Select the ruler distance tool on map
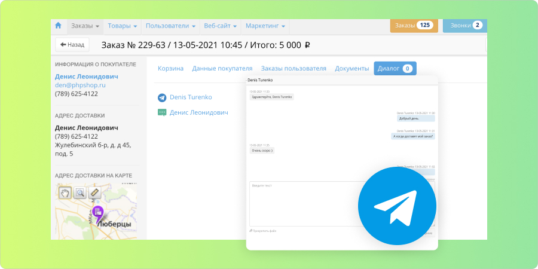This screenshot has height=269, width=538. pyautogui.click(x=94, y=192)
